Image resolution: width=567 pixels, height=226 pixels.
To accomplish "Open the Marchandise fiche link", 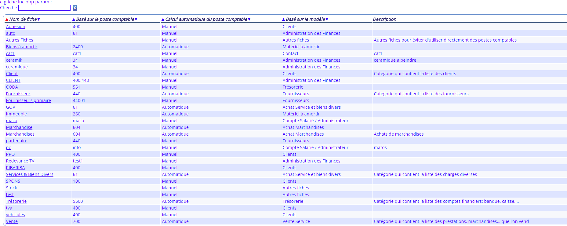I will [19, 127].
